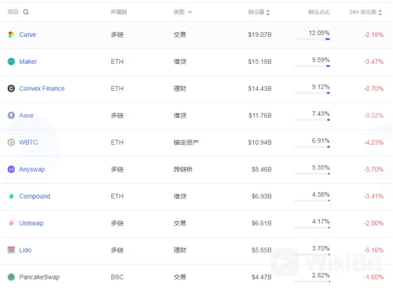Click the Uniswap project logo

(x=11, y=223)
